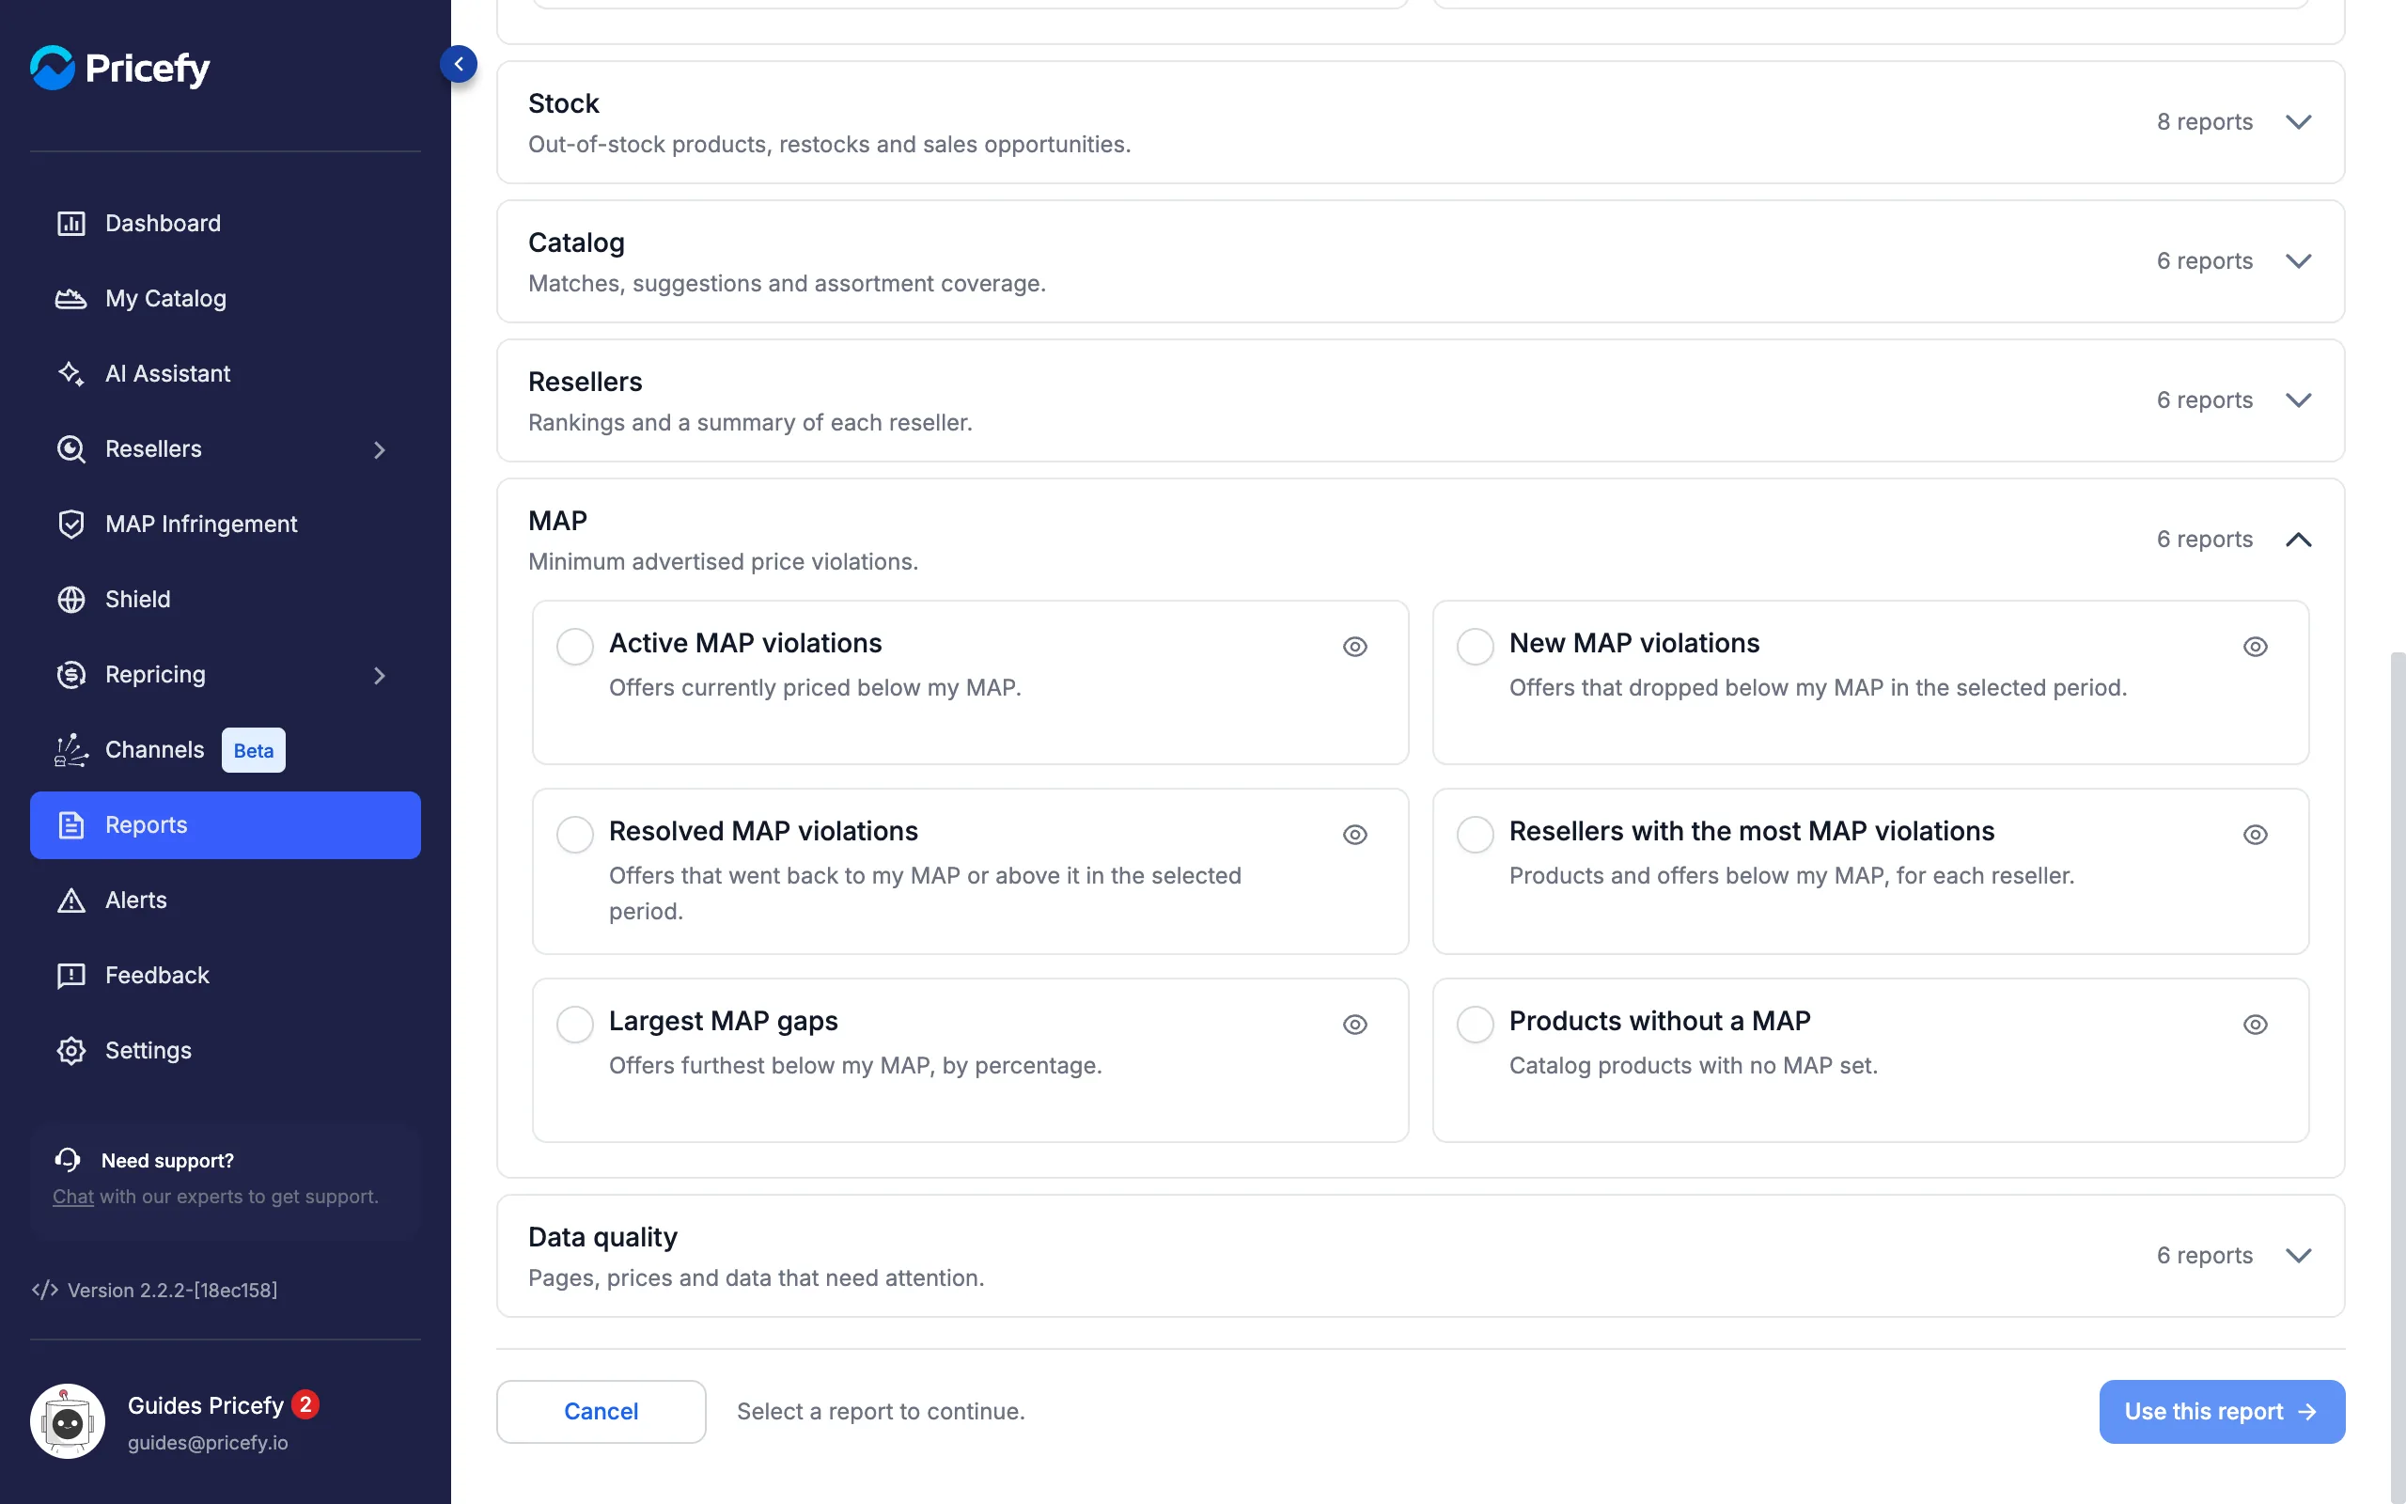The height and width of the screenshot is (1504, 2406).
Task: Preview Largest MAP gaps with eye icon
Action: point(1355,1025)
